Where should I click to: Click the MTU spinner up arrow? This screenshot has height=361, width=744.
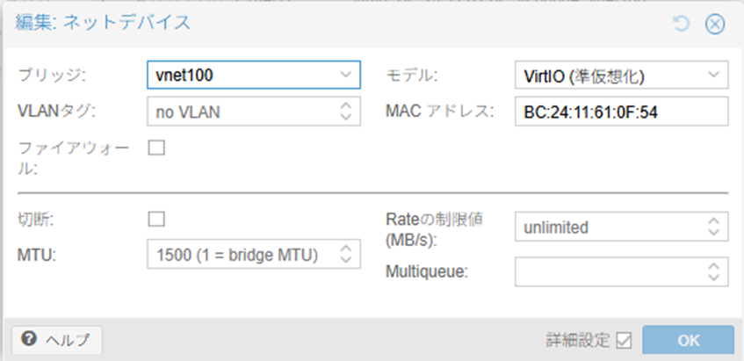click(345, 249)
